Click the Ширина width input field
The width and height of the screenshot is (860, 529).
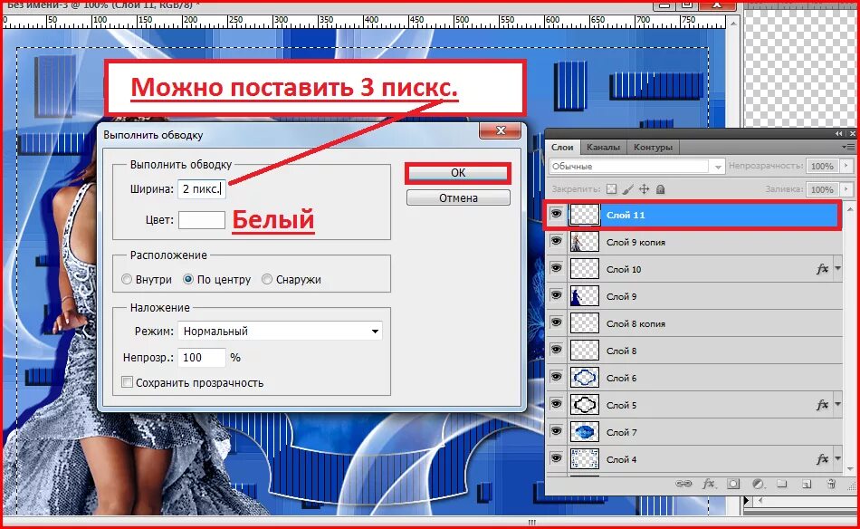[x=201, y=188]
